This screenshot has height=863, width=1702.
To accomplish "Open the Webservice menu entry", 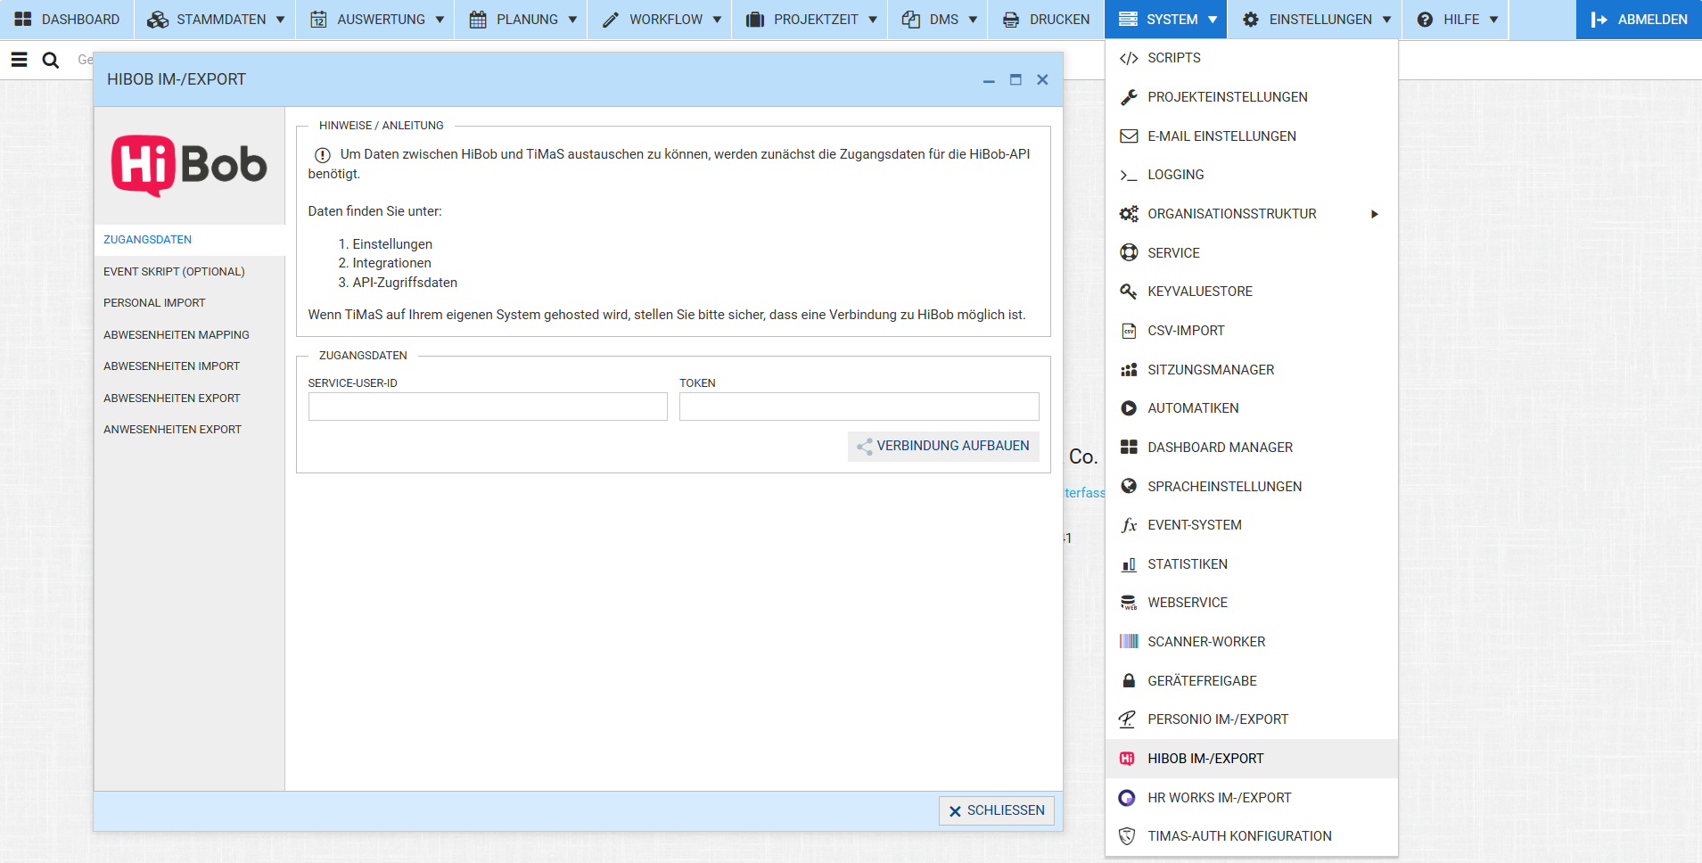I will tap(1252, 603).
